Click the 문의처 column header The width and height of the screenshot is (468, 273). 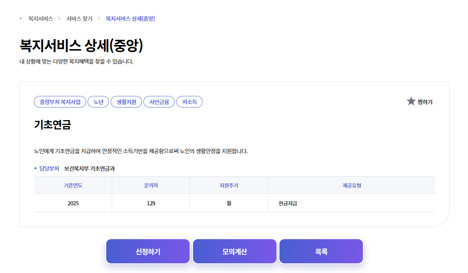click(151, 185)
